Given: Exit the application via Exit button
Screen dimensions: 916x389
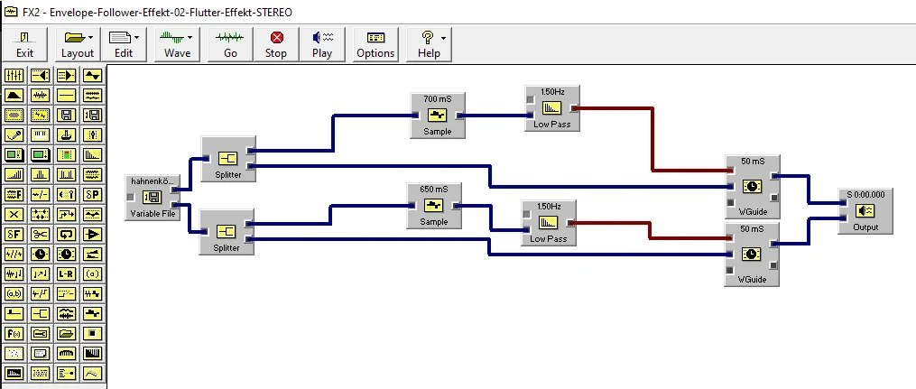Looking at the screenshot, I should [24, 44].
